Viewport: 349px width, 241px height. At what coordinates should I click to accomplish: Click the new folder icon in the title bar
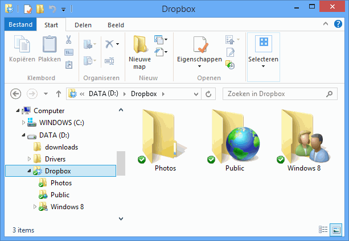(40, 9)
